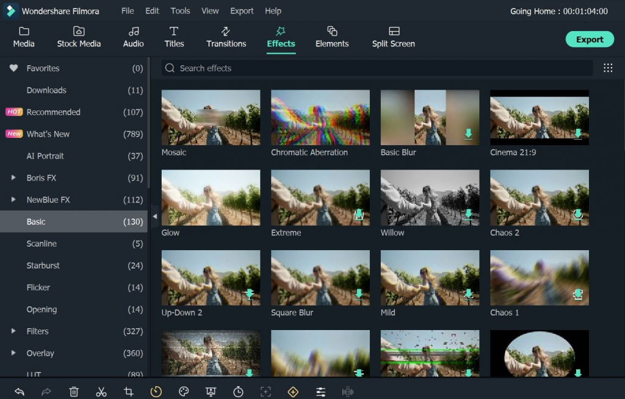Select the Opening category
Viewport: 625px width, 399px height.
[74, 309]
